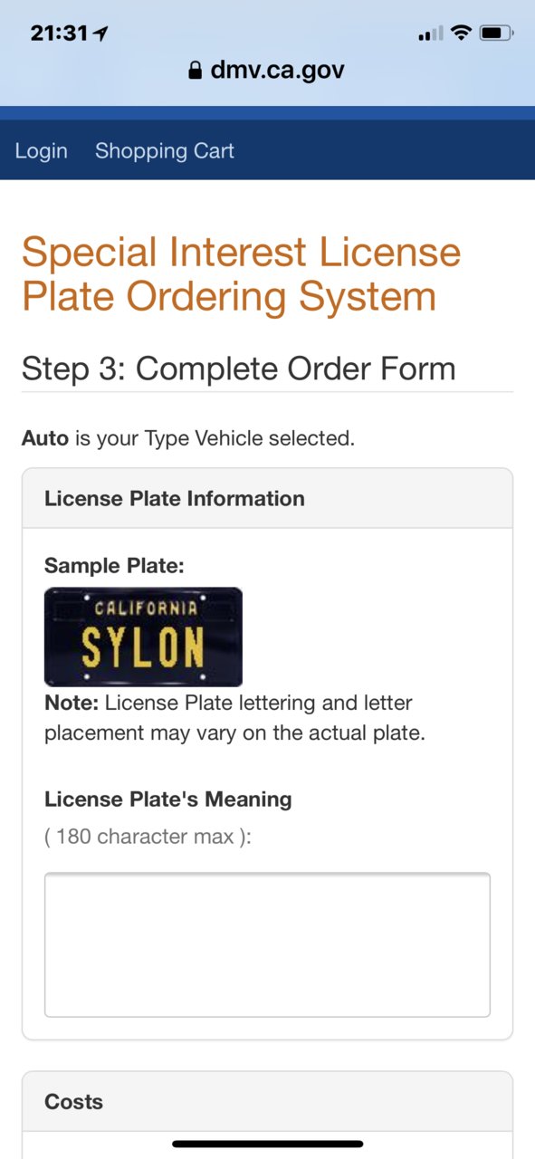
Task: Select the bold Auto vehicle type text
Action: tap(45, 439)
